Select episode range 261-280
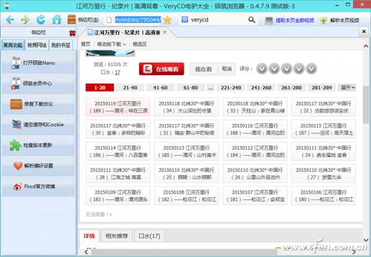Screen dimensions: 371x257 pyautogui.click(x=291, y=88)
